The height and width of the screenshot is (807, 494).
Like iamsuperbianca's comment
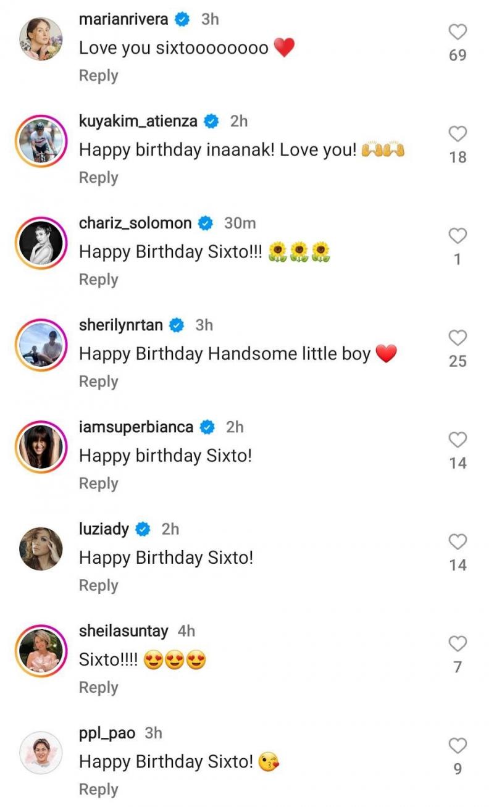[x=458, y=440]
